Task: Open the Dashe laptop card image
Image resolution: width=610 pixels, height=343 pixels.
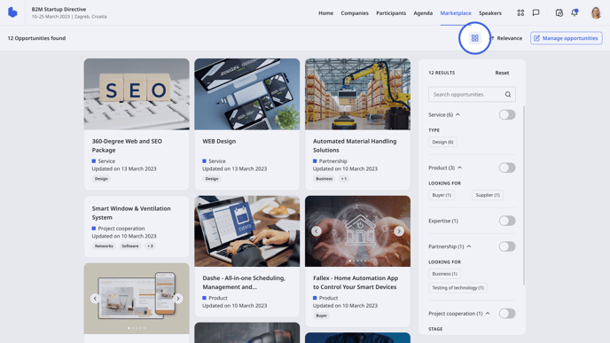Action: pyautogui.click(x=247, y=231)
